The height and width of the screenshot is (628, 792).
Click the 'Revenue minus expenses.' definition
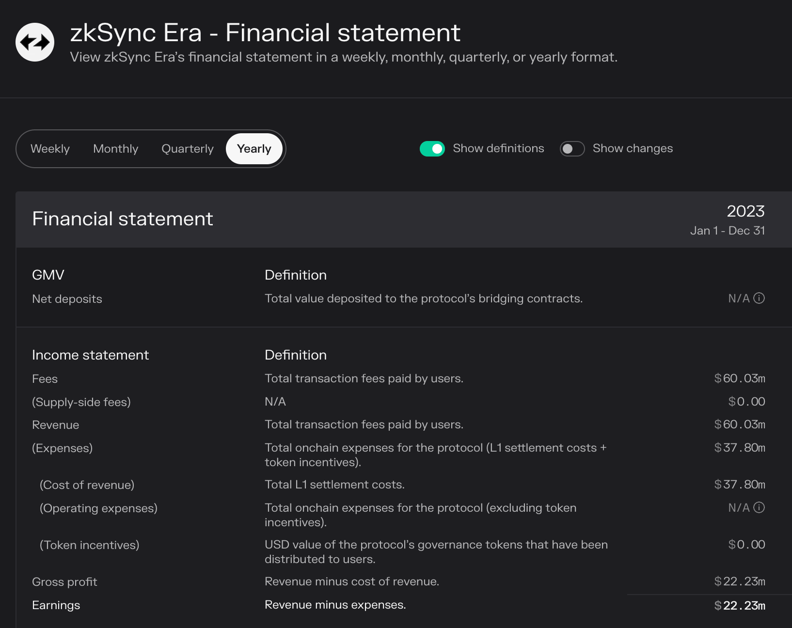(x=335, y=605)
